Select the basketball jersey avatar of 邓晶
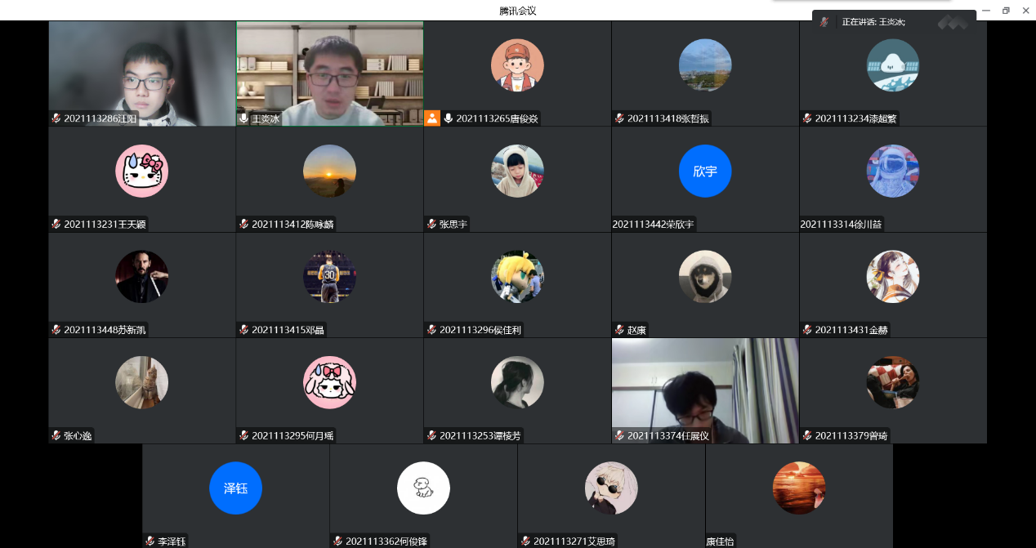Viewport: 1036px width, 548px height. tap(329, 277)
